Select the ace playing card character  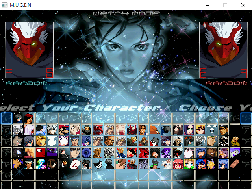(x=75, y=164)
